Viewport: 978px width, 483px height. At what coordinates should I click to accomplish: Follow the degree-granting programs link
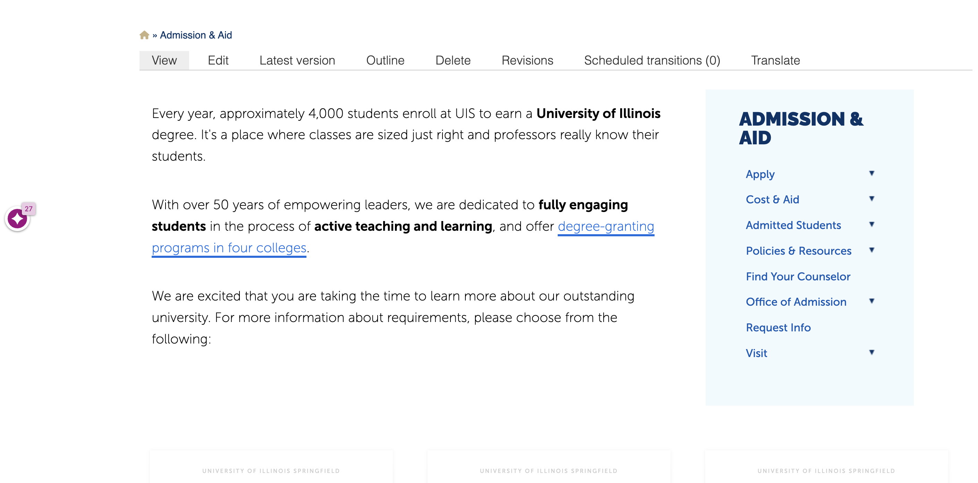pyautogui.click(x=606, y=226)
